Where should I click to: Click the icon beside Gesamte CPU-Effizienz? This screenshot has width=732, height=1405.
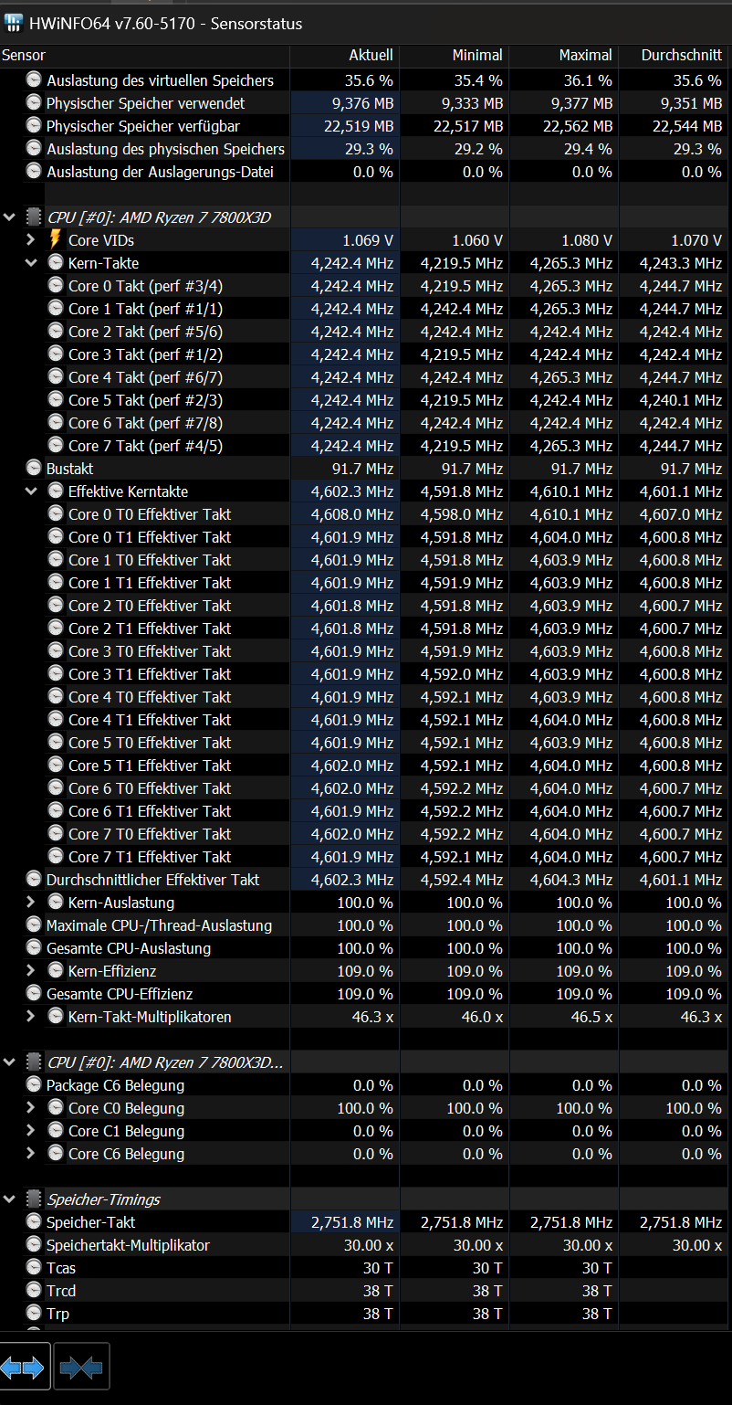[34, 994]
